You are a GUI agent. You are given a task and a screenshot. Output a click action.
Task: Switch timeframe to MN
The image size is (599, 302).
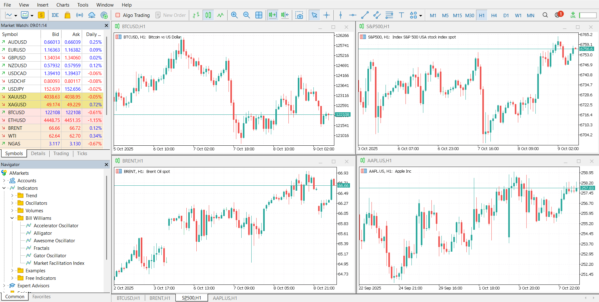click(x=531, y=15)
